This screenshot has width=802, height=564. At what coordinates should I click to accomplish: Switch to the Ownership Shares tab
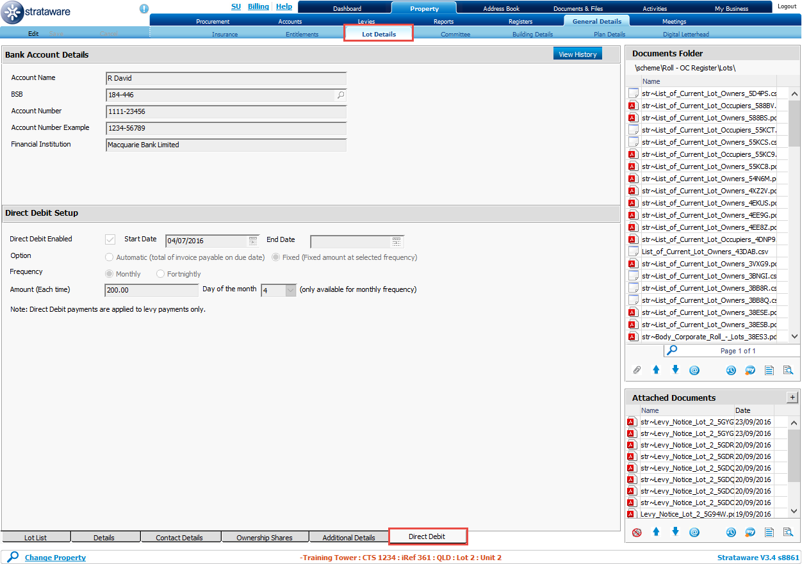point(264,538)
